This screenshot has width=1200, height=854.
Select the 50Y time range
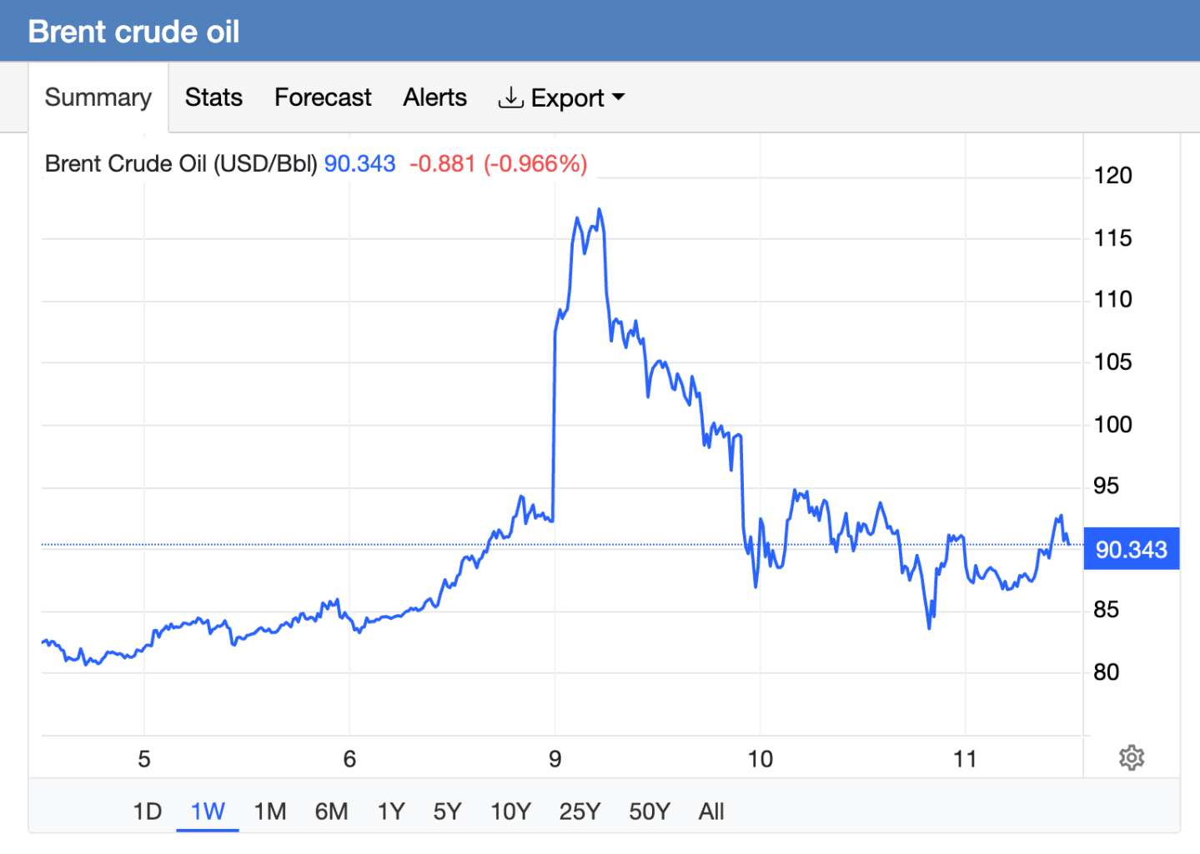click(649, 812)
